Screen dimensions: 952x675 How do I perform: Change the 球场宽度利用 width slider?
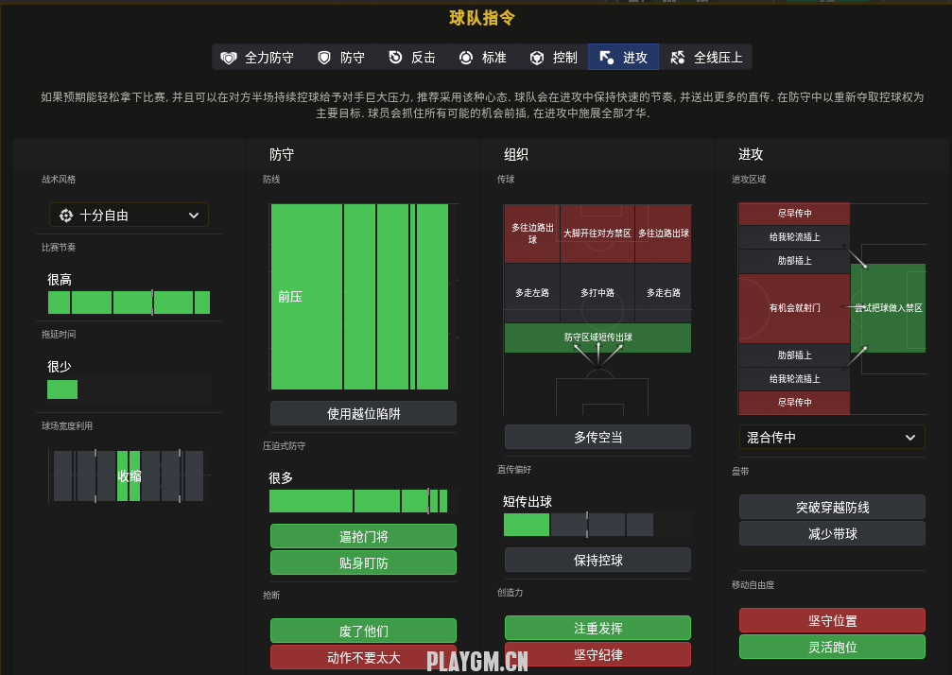(x=129, y=476)
